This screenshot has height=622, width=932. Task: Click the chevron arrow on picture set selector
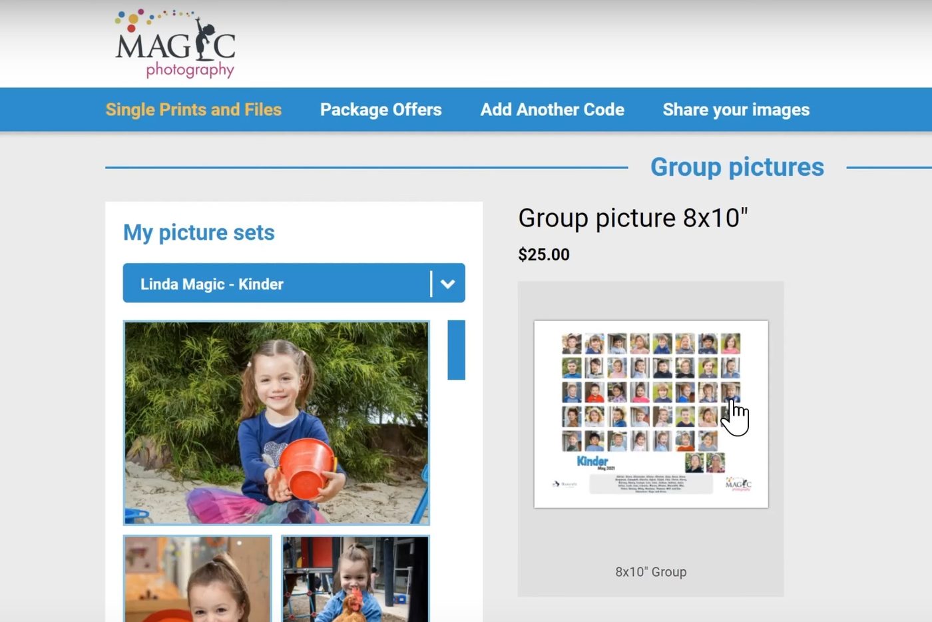point(448,284)
